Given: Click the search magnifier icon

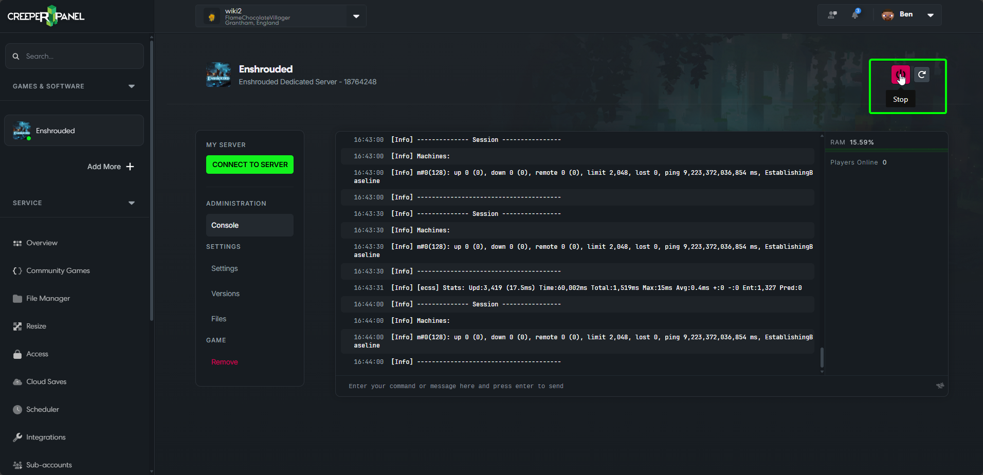Looking at the screenshot, I should pyautogui.click(x=16, y=56).
